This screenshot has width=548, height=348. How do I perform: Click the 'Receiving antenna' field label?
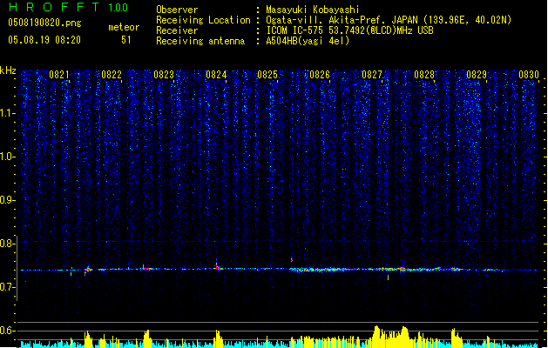pos(200,41)
